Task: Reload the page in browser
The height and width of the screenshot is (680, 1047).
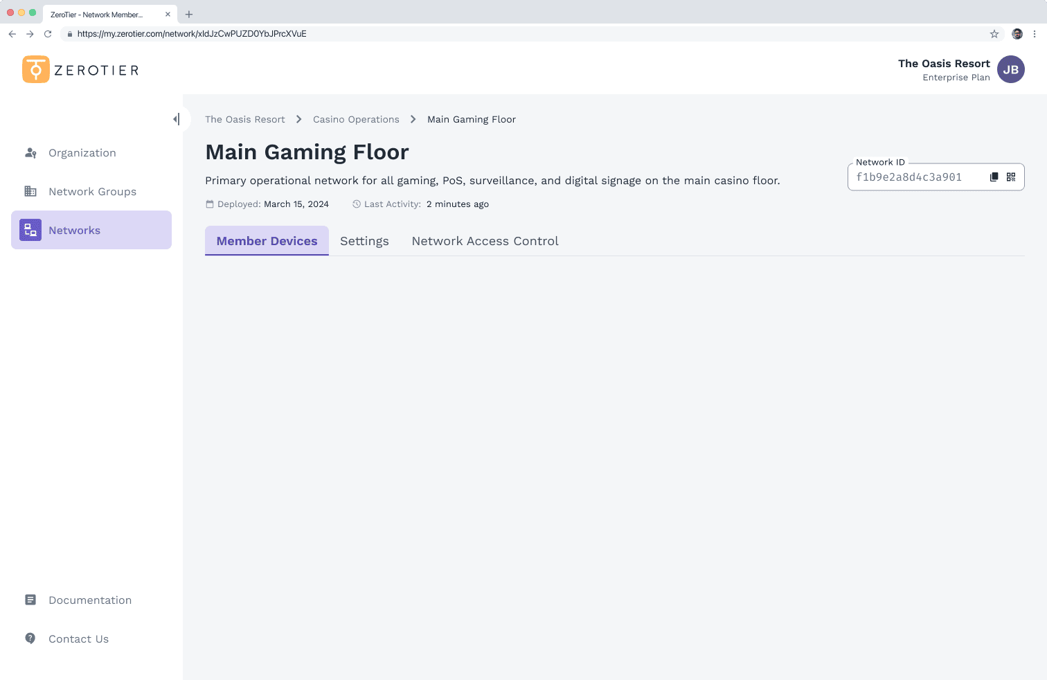Action: coord(48,34)
